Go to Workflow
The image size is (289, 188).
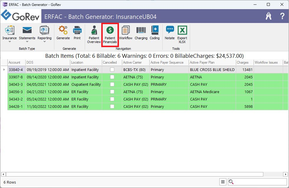[x=126, y=33]
